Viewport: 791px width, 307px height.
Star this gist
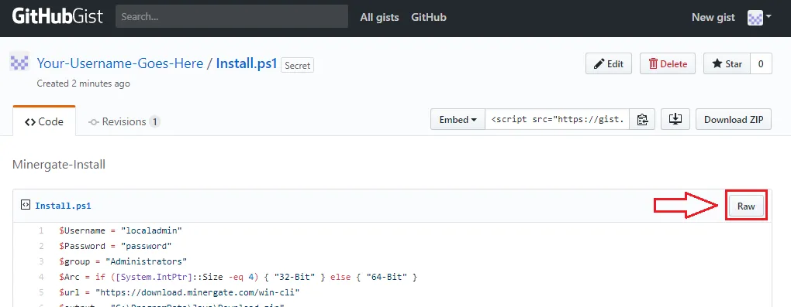[727, 64]
